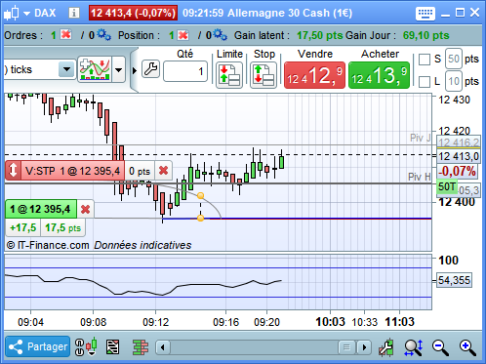
Task: Open the ticks timeframe dropdown
Action: coord(66,69)
